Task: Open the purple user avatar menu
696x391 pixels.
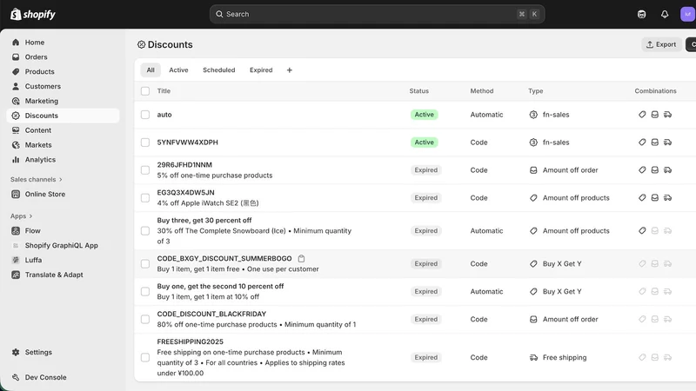Action: click(x=687, y=14)
